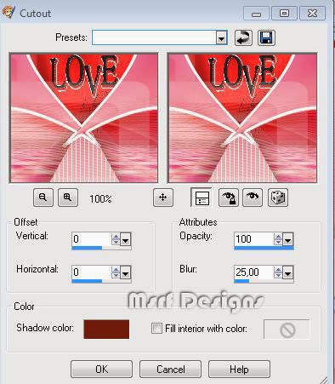Open the Horizontal offset slider dropdown
This screenshot has width=335, height=384.
tap(126, 273)
